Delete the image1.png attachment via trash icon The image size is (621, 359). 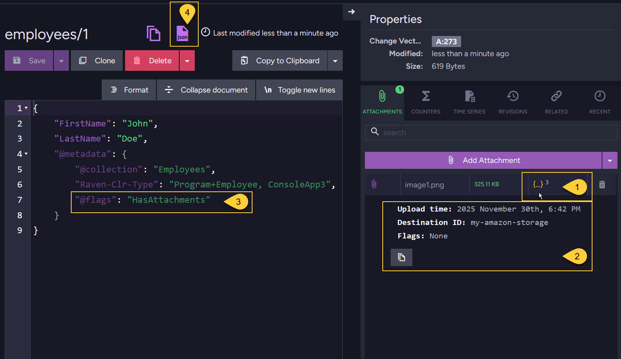602,185
